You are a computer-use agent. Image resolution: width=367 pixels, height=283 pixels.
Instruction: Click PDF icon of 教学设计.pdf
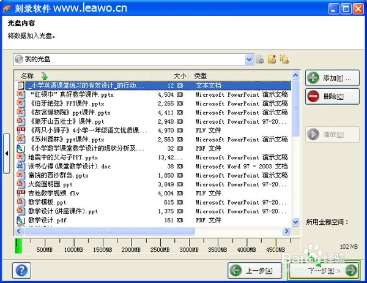click(21, 220)
